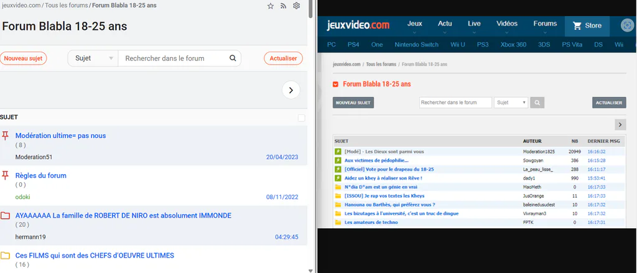Select the PS Vita platform tab

click(x=572, y=45)
